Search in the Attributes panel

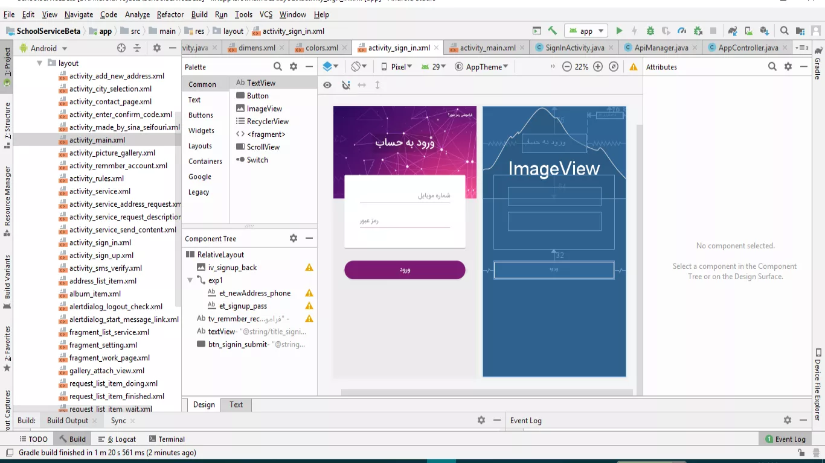click(772, 67)
